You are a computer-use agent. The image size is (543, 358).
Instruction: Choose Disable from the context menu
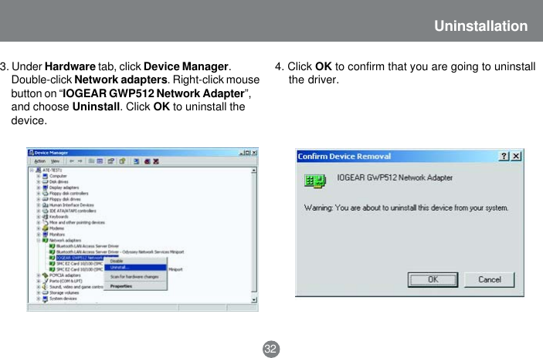(x=135, y=261)
